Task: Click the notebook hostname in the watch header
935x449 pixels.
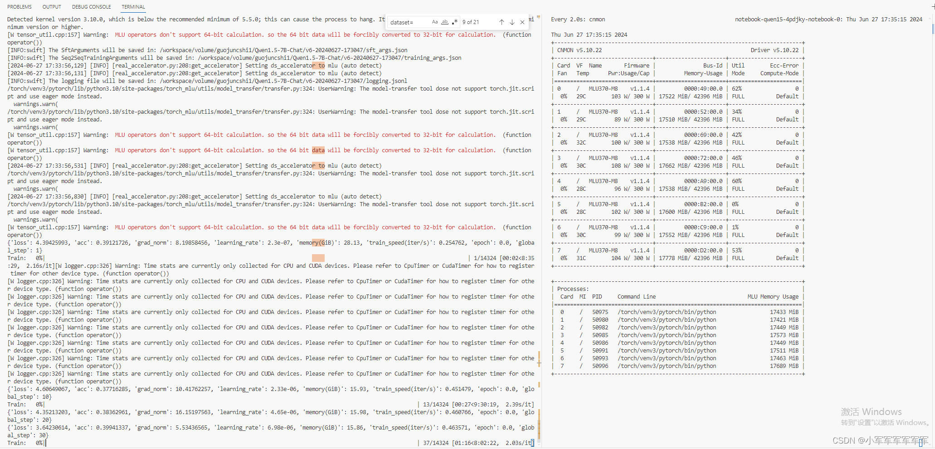Action: point(789,19)
